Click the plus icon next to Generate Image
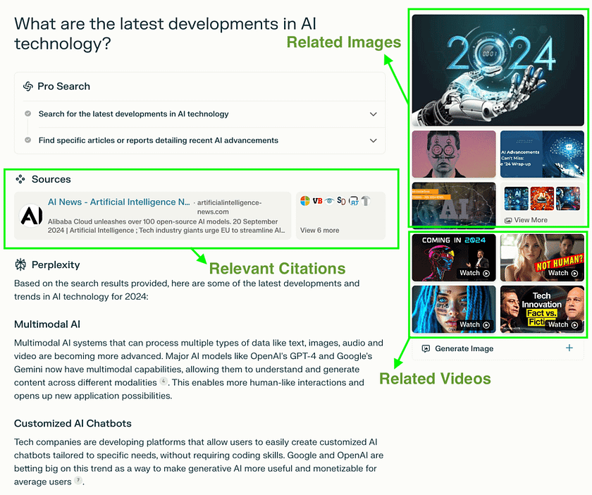 coord(569,348)
